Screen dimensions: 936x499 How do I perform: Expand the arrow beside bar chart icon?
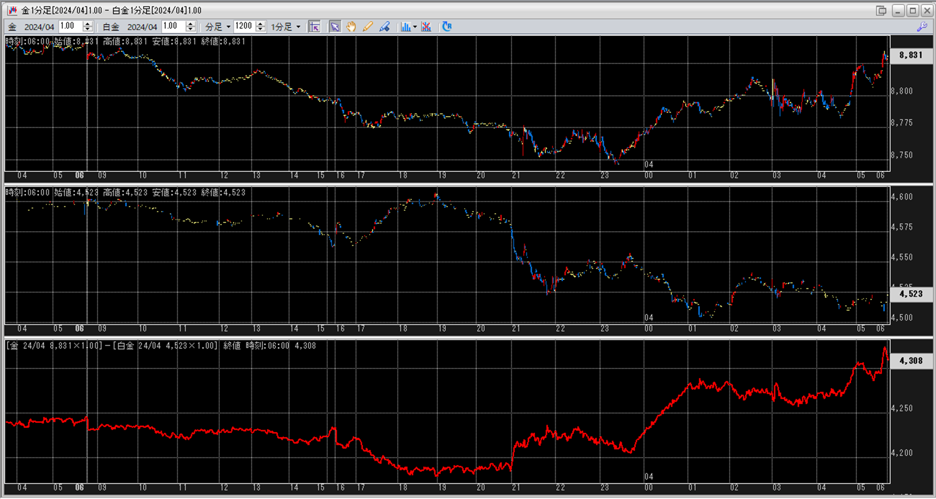(415, 27)
